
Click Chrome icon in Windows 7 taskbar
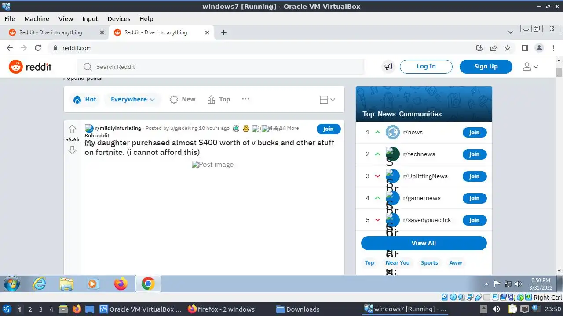(x=148, y=284)
